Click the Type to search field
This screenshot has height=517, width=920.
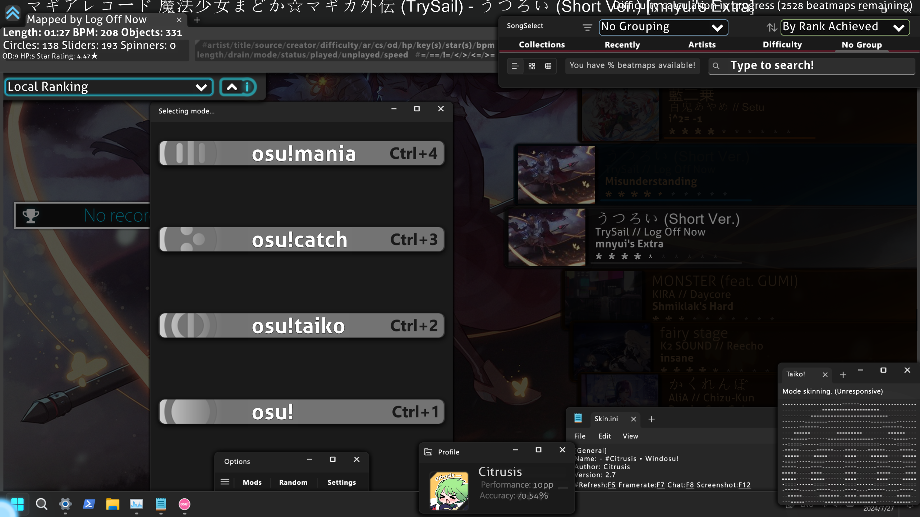[812, 66]
